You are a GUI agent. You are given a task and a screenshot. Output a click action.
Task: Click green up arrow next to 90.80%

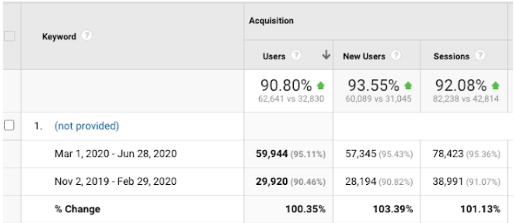(320, 86)
